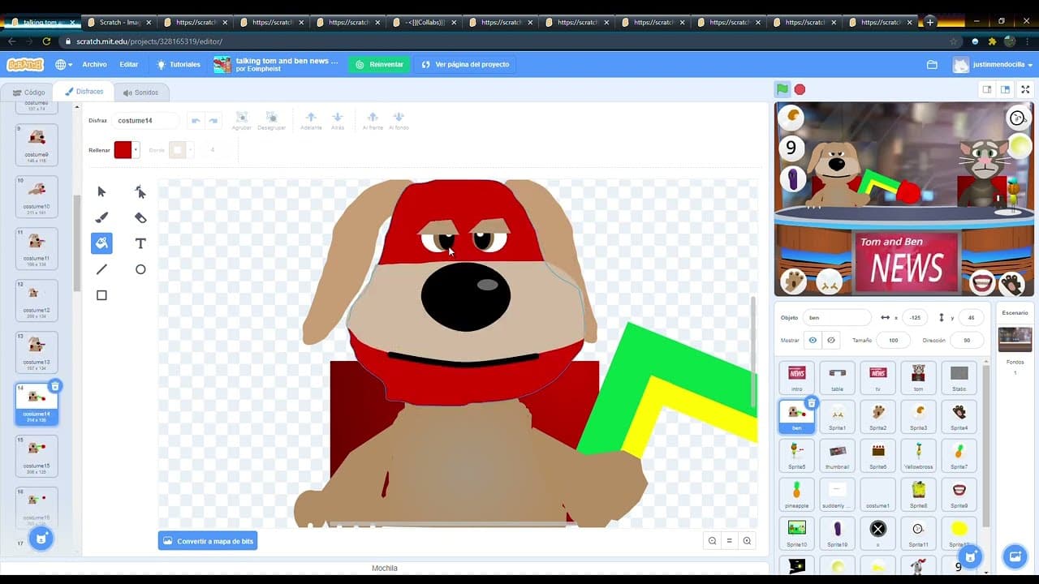Switch to the Código tab
The width and height of the screenshot is (1039, 584).
pyautogui.click(x=29, y=92)
